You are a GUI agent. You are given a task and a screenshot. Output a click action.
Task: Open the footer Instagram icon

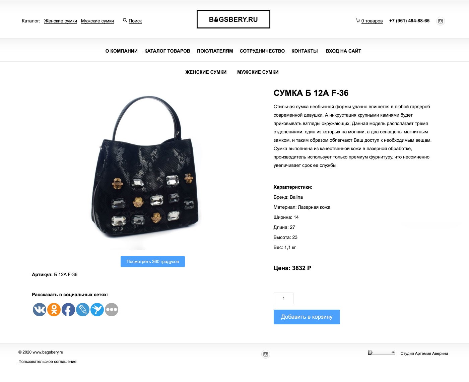(266, 354)
